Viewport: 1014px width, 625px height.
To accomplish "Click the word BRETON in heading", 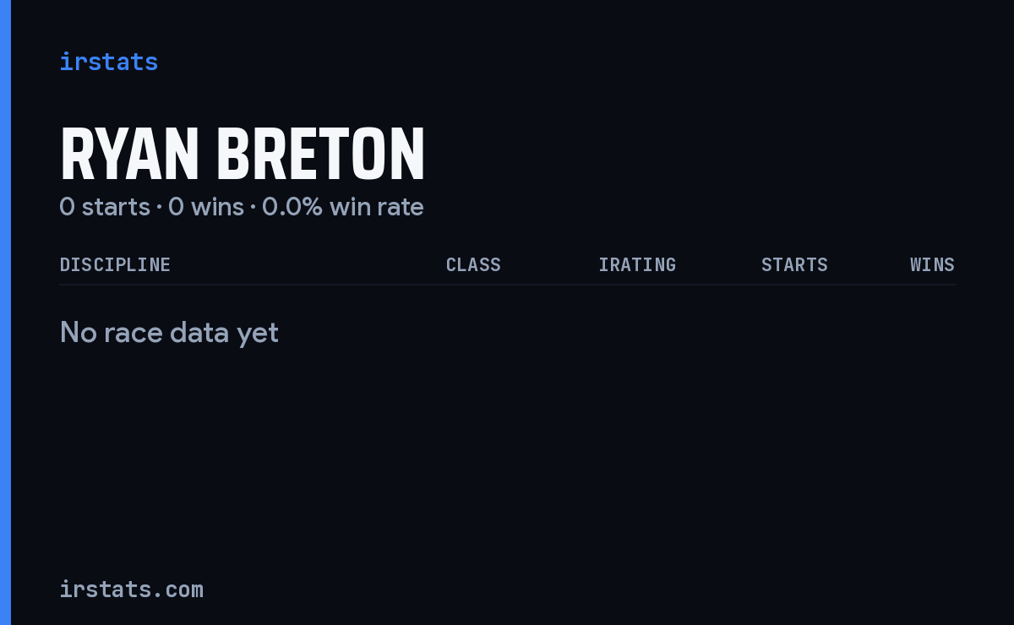I will pyautogui.click(x=320, y=154).
